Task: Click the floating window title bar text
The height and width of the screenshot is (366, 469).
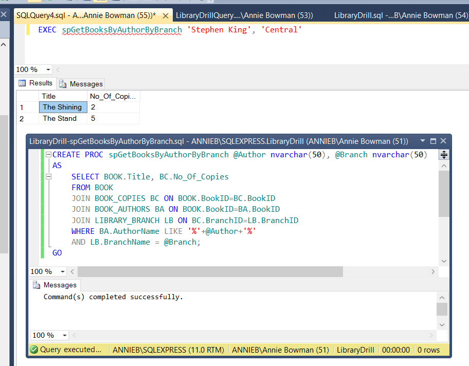Action: (x=219, y=141)
